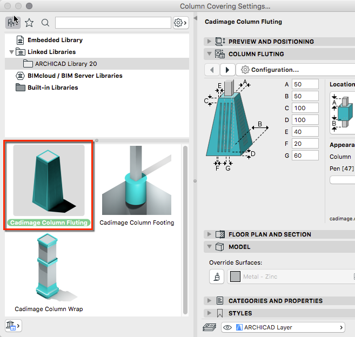
Task: Select the folder view library icon
Action: 13,23
